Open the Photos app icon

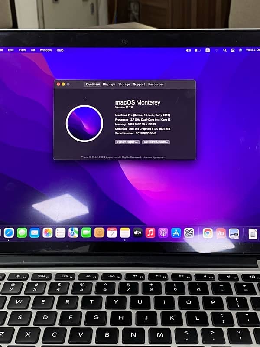tap(48, 233)
